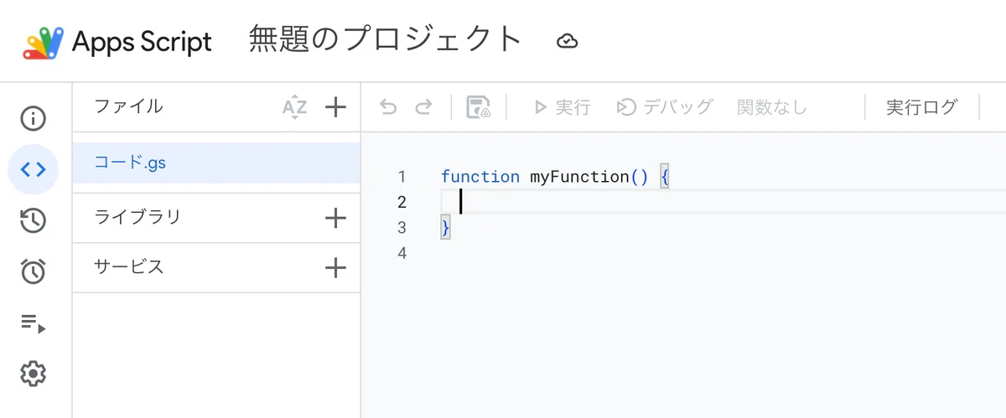Add a library with ライブラリ plus
This screenshot has width=1006, height=418.
(335, 219)
